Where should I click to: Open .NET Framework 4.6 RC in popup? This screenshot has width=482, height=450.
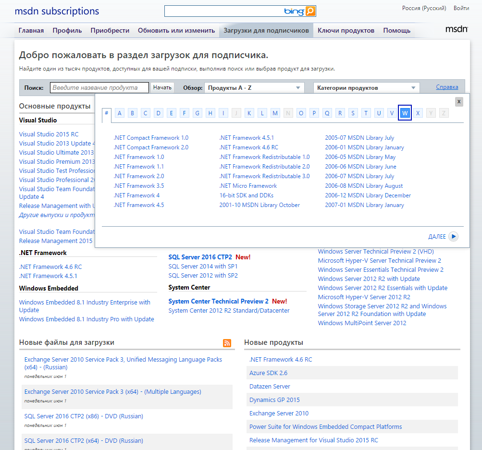coord(248,147)
